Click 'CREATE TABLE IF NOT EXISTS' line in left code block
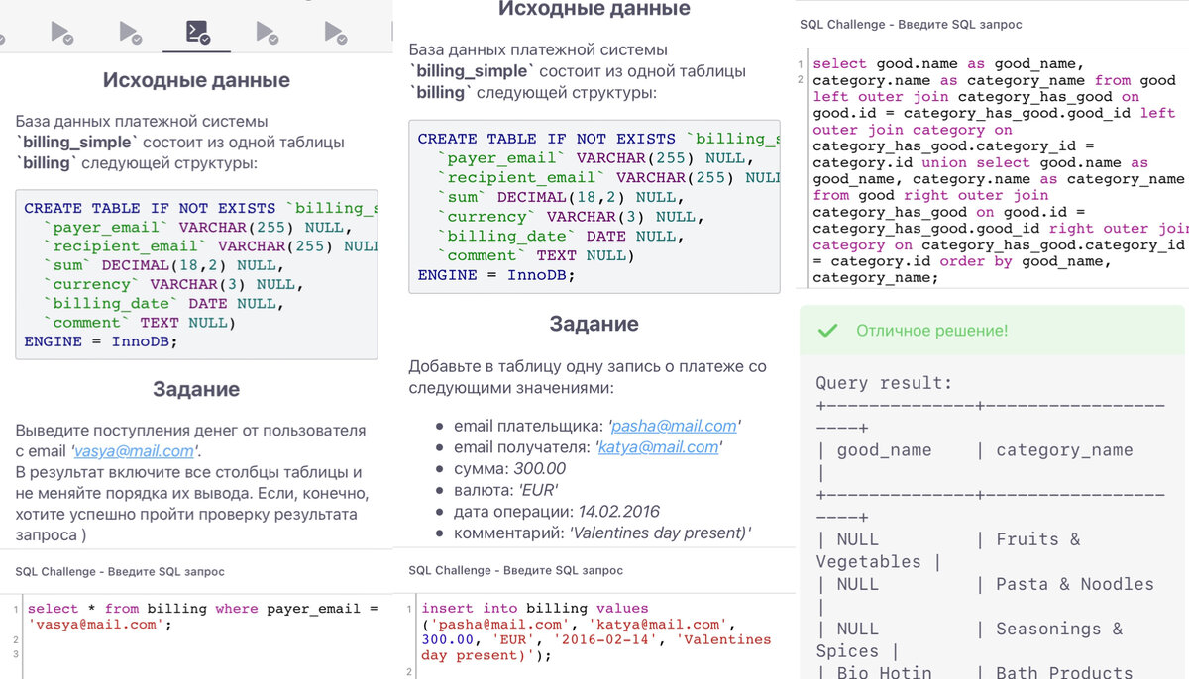Screen dimensions: 1189x679 point(201,209)
